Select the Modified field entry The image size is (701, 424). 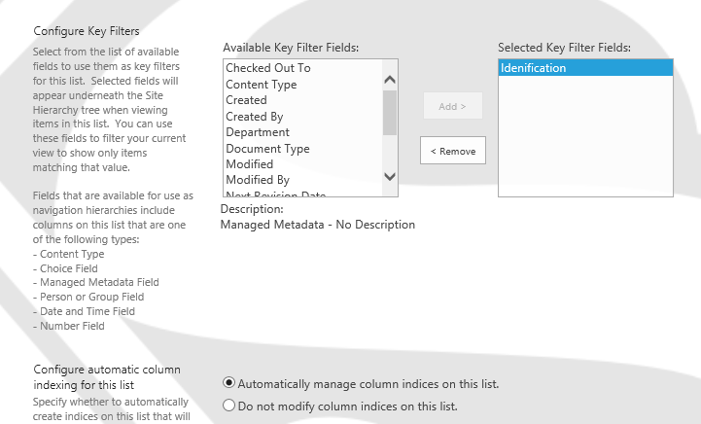[x=250, y=164]
